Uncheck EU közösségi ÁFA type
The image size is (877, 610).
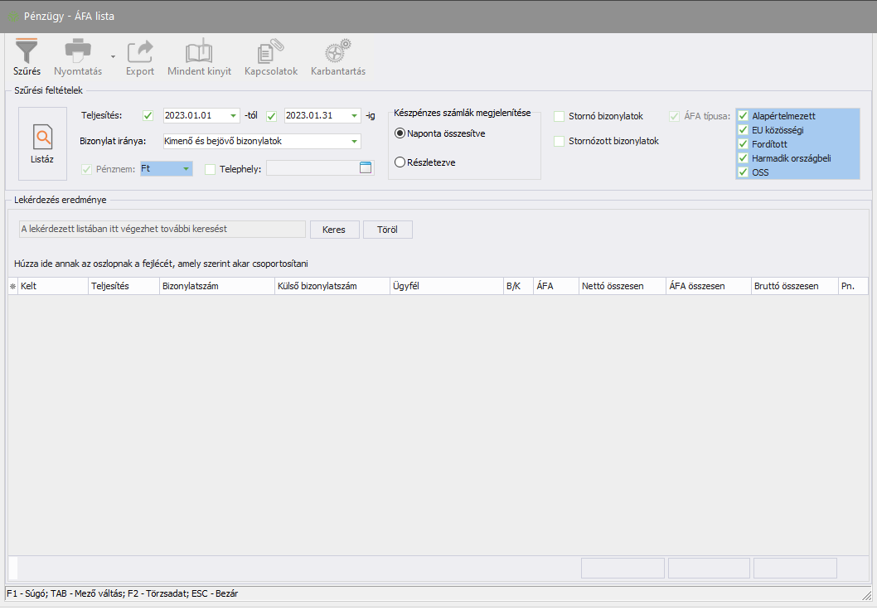point(744,130)
